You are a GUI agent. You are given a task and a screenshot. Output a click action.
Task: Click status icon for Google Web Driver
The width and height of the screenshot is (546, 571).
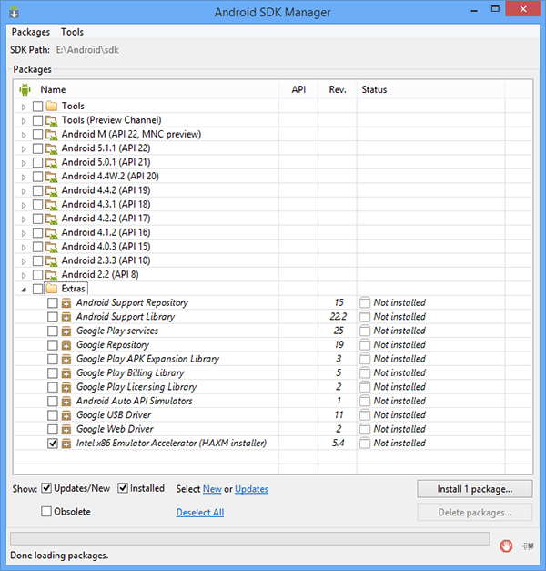click(x=365, y=429)
